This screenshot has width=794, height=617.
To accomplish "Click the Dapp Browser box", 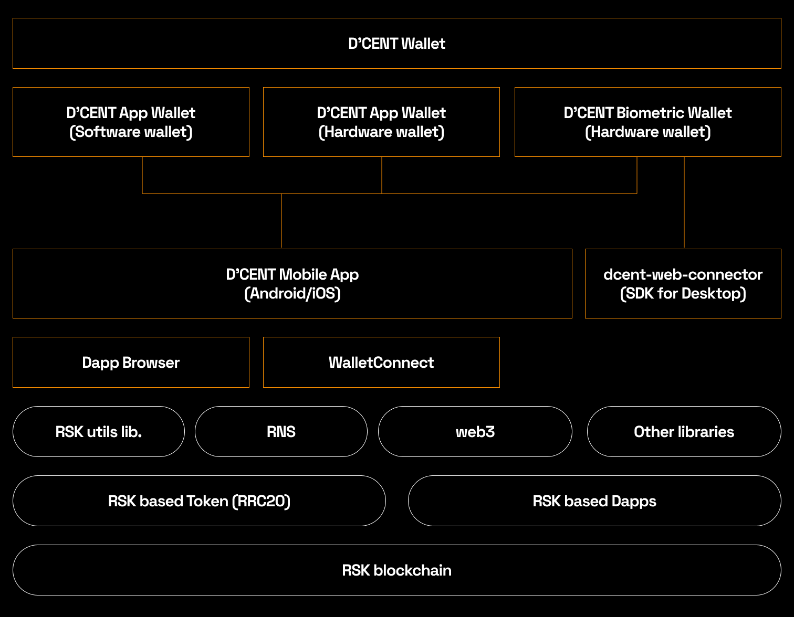I will tap(131, 363).
